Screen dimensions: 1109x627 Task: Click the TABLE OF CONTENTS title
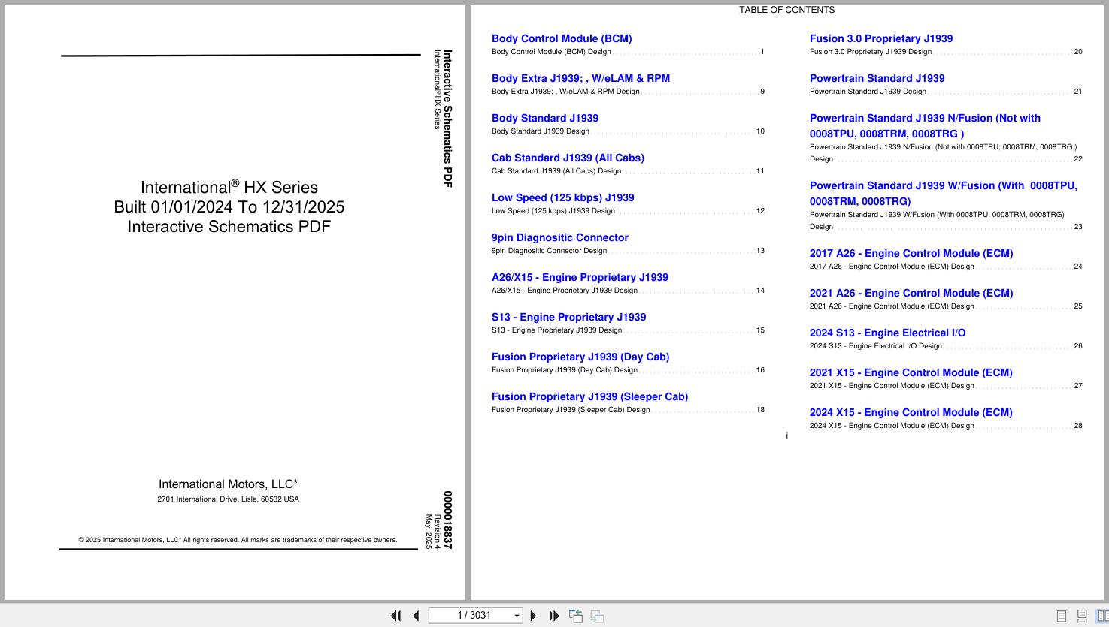pos(786,10)
